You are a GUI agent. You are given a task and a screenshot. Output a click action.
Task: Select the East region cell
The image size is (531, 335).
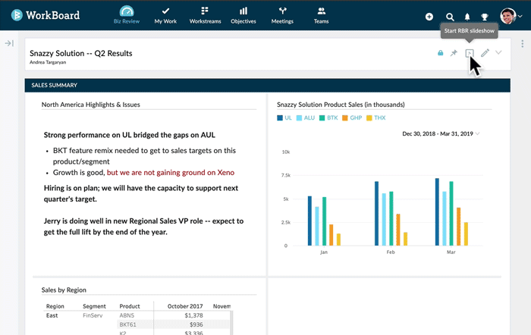[52, 315]
